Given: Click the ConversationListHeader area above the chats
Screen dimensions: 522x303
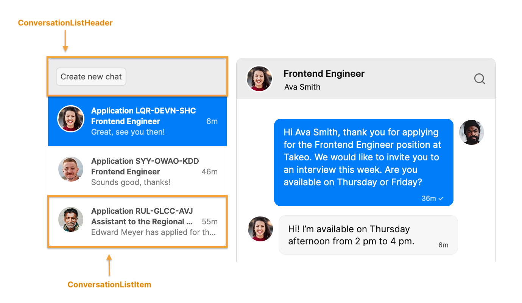Looking at the screenshot, I should 137,76.
